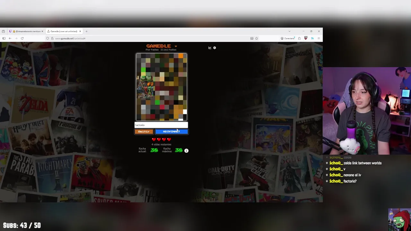Click the Conectarse account button

pos(288,38)
